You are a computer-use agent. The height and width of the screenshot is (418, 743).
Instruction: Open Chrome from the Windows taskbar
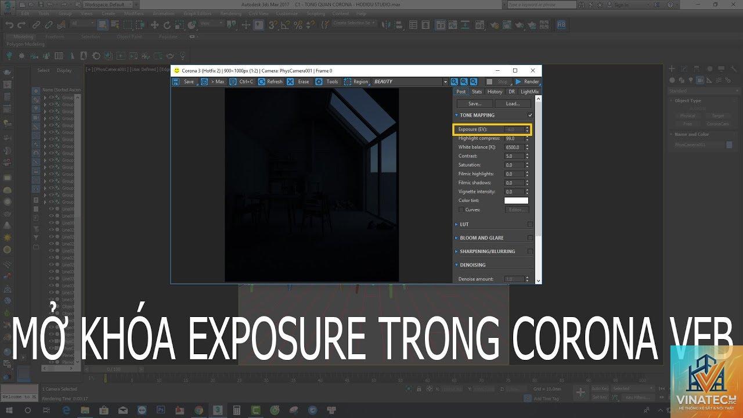199,410
